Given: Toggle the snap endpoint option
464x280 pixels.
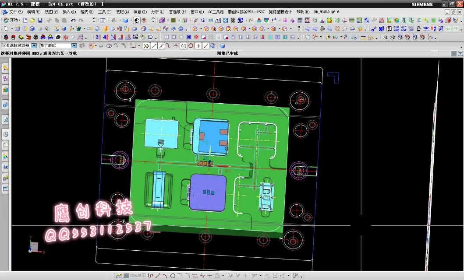Looking at the screenshot, I should click(154, 46).
